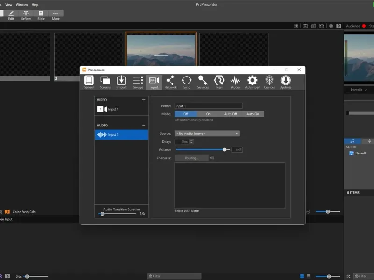The width and height of the screenshot is (374, 280).
Task: Open the Help menu
Action: (35, 5)
